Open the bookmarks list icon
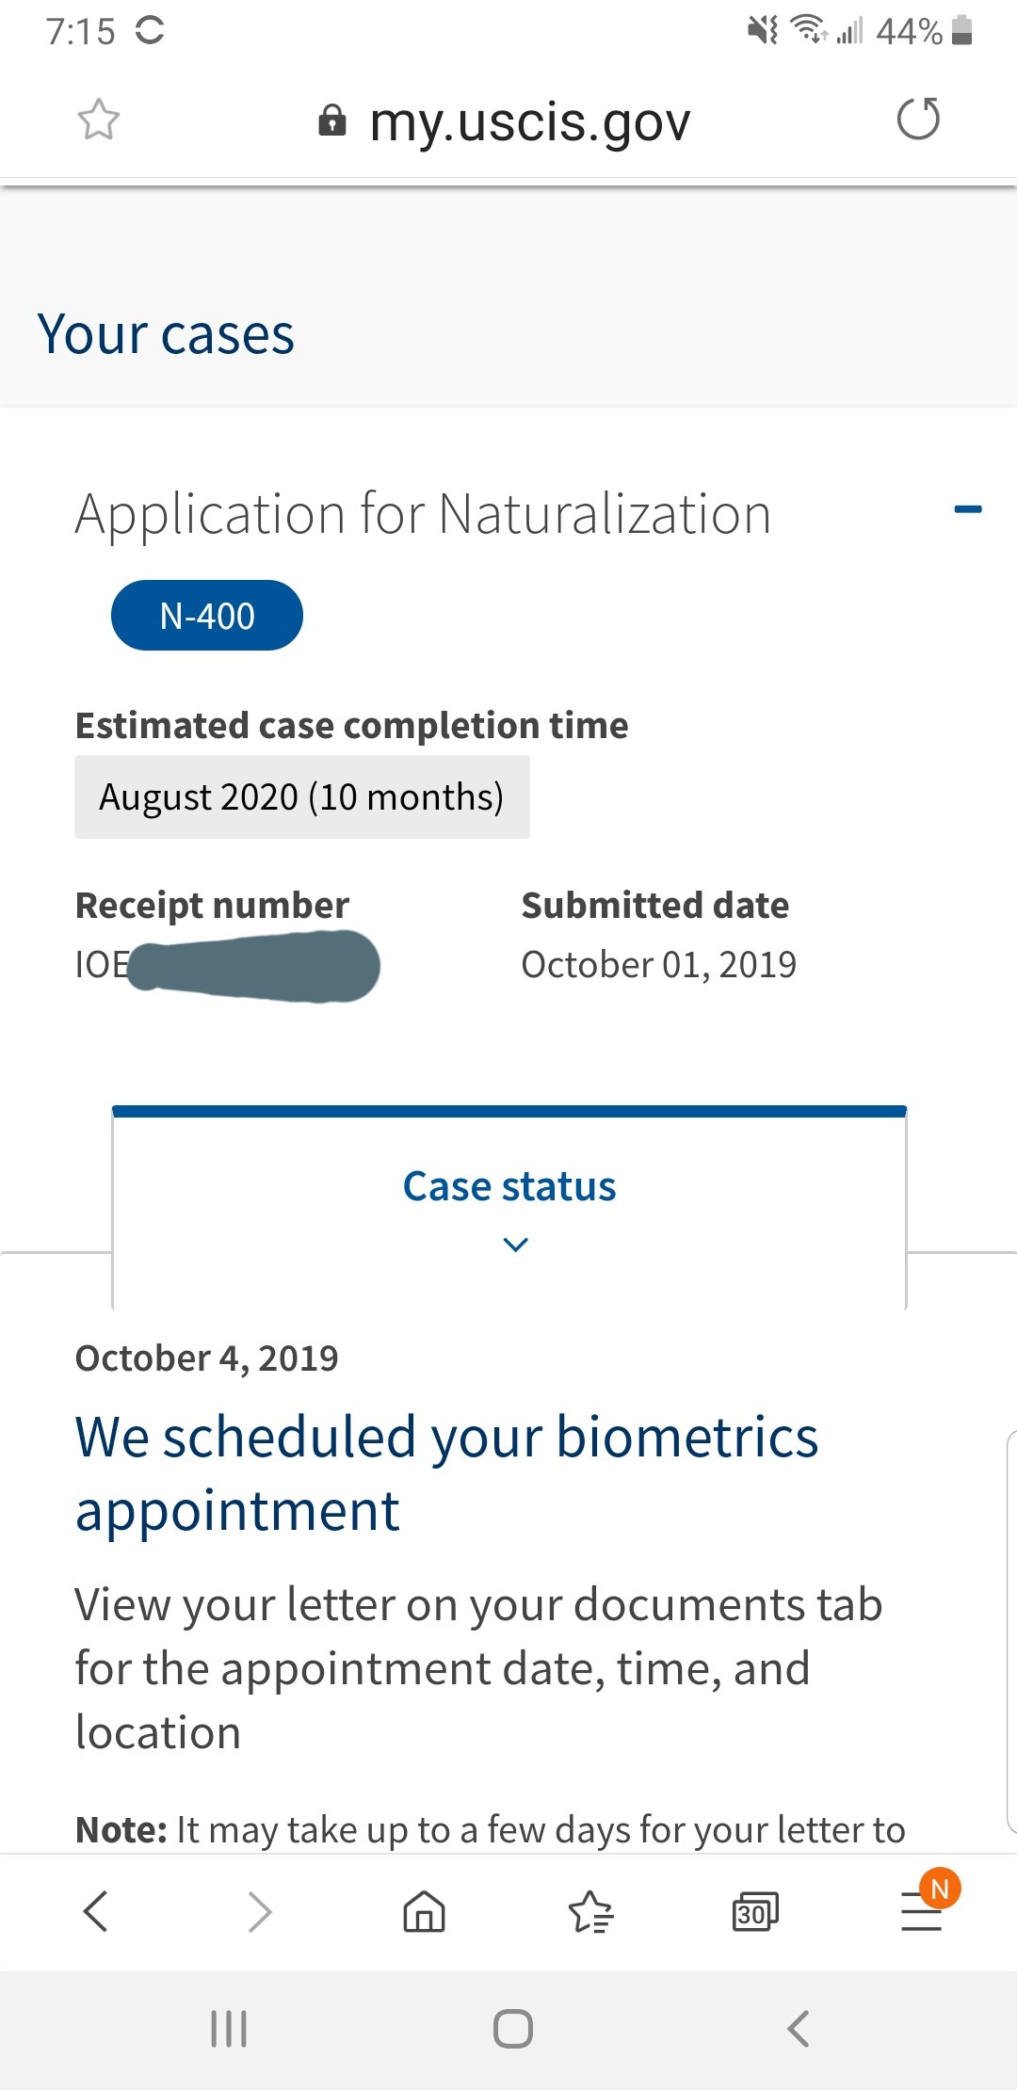This screenshot has width=1017, height=2090. click(590, 1912)
